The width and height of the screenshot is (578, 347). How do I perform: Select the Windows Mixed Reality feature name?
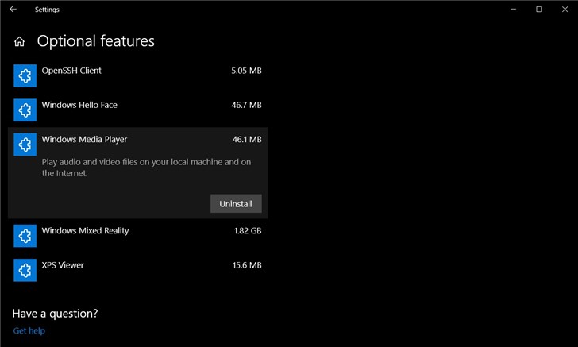pos(85,231)
